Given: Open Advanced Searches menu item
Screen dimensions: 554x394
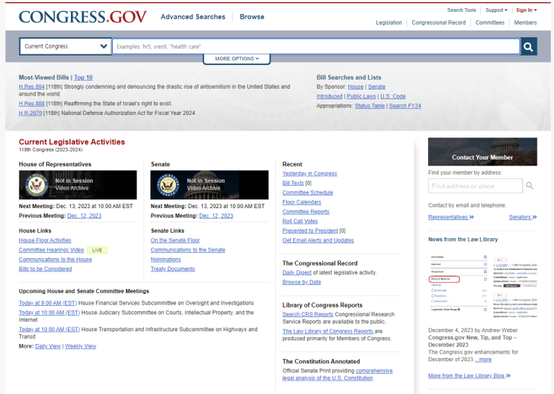Looking at the screenshot, I should pos(193,16).
